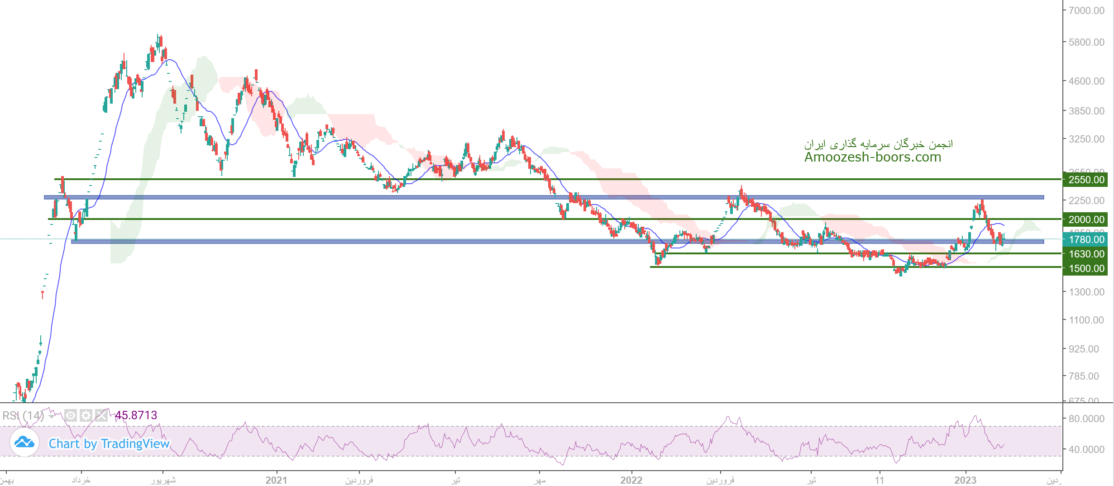Click the current price 1780.00 label
This screenshot has width=1114, height=486.
(1086, 239)
